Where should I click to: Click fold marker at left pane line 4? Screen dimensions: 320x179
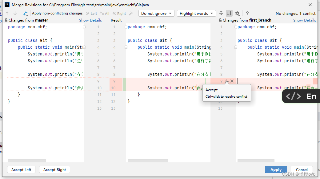coord(84,47)
